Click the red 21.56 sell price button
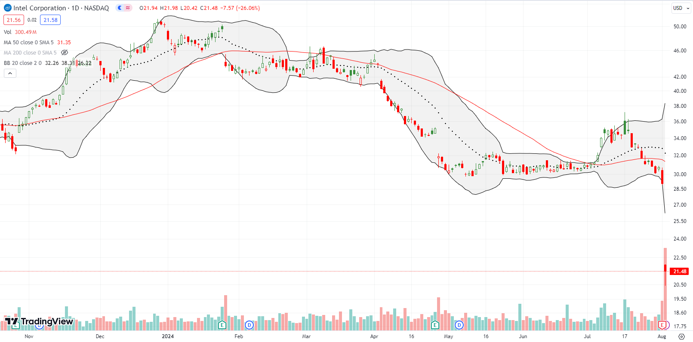The height and width of the screenshot is (342, 693). (14, 20)
